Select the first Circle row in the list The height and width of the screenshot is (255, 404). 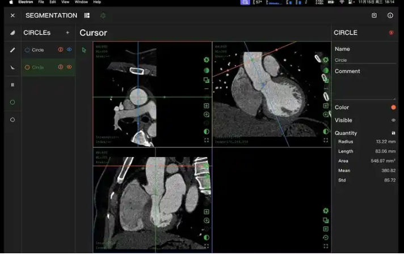click(48, 50)
